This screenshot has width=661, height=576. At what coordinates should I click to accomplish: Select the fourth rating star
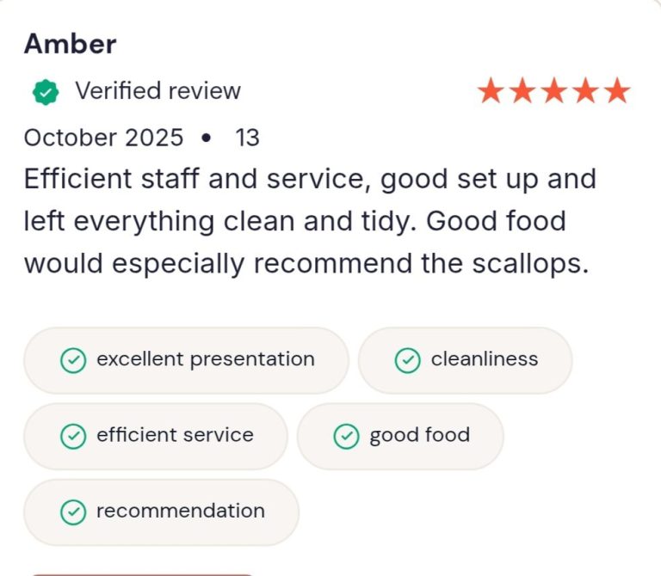[x=585, y=91]
